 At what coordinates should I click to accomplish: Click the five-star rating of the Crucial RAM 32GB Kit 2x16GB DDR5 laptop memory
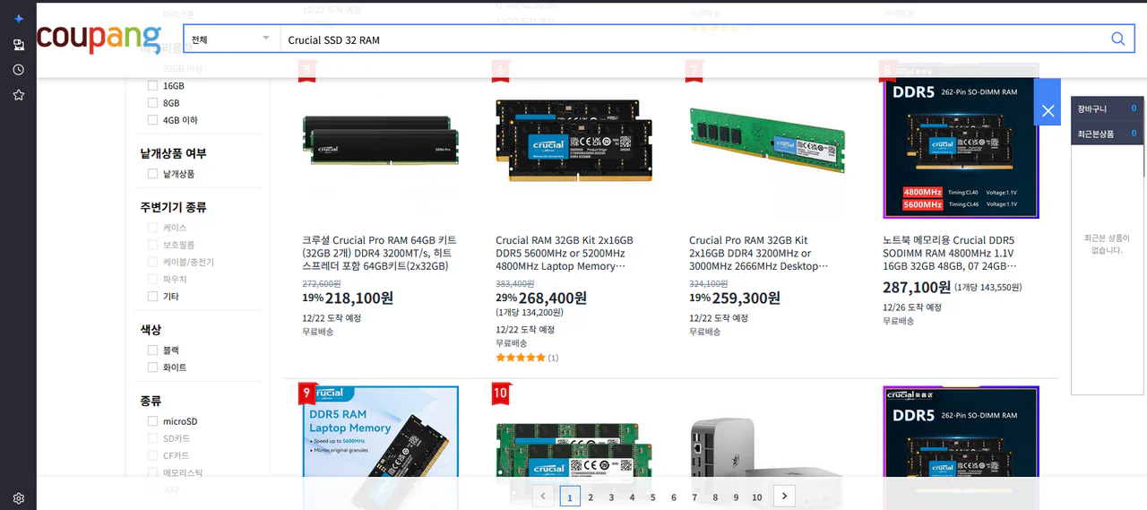coord(521,358)
